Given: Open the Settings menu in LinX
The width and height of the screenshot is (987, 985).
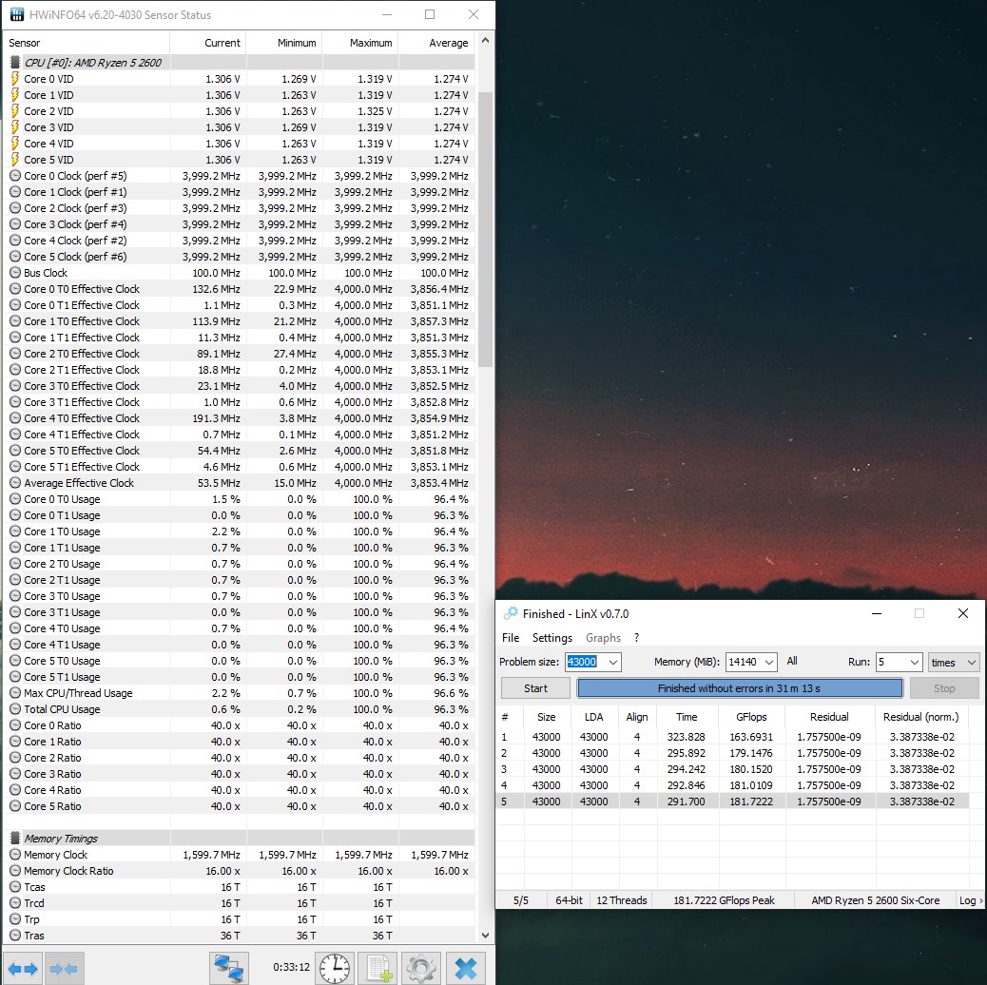Looking at the screenshot, I should coord(552,638).
